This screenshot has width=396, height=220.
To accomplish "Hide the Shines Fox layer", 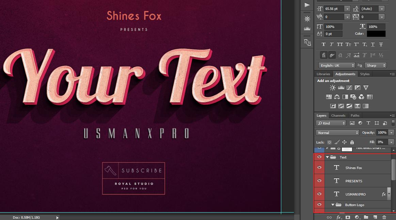I will [319, 167].
